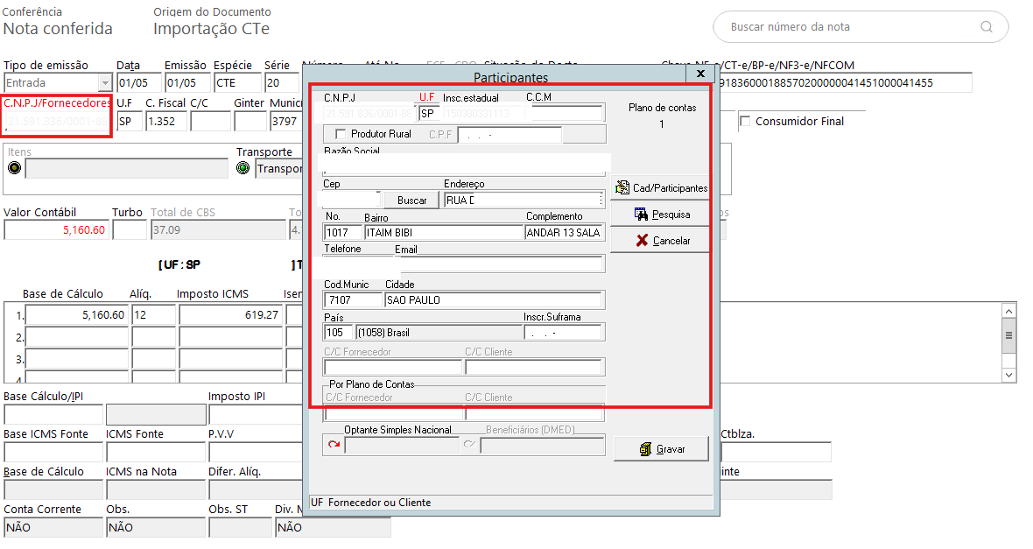Screen dimensions: 1033x549
Task: Open Pesquisa search in Participantes dialog
Action: (660, 215)
